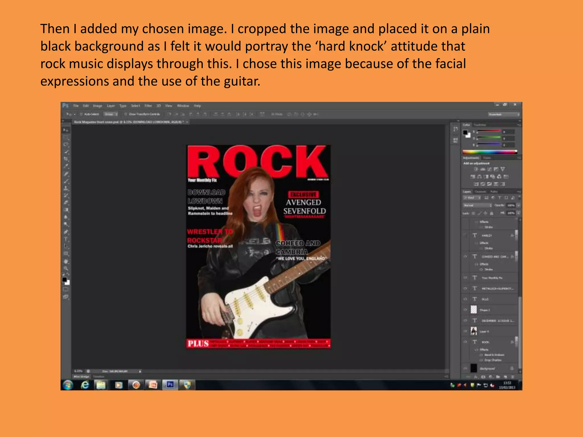Select the Rectangular Marquee tool
The image size is (583, 437).
coord(66,137)
